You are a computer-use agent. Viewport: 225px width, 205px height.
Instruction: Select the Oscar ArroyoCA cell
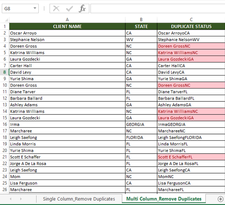tap(191, 33)
